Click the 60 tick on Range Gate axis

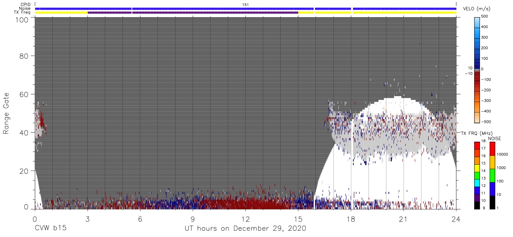click(24, 94)
